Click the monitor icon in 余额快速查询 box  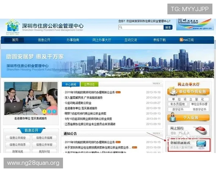(201, 145)
